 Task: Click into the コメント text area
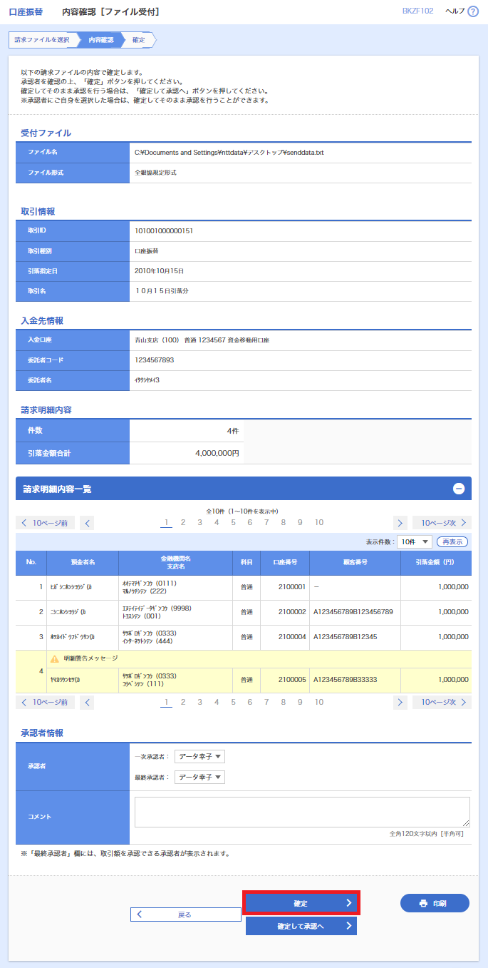tap(302, 812)
